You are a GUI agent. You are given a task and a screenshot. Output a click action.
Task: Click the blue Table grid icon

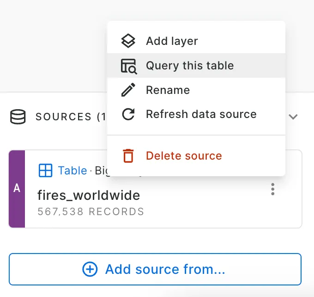[45, 171]
